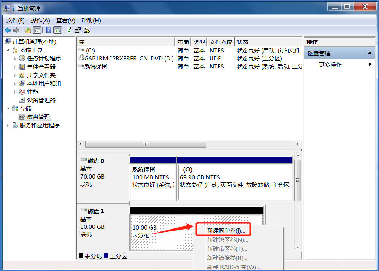Select 本地用户和组 tree node

coord(44,83)
